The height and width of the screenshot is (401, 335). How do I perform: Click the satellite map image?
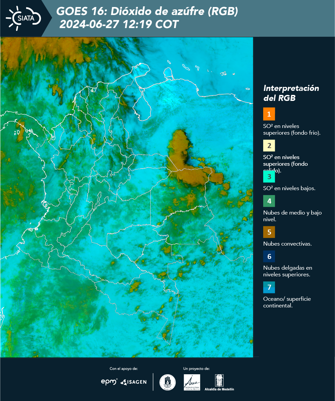(127, 197)
